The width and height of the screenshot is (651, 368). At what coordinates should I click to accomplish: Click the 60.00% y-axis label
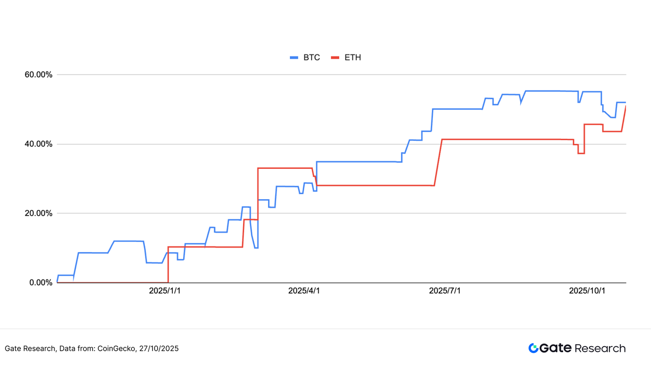[x=39, y=75]
